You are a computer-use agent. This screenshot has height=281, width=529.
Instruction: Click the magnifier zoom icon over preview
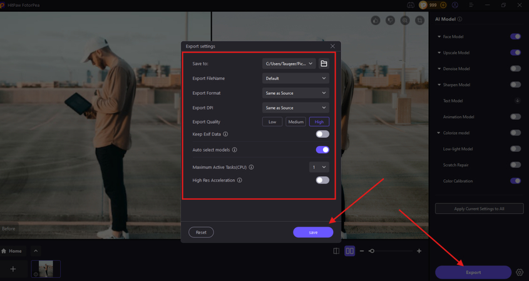click(405, 21)
